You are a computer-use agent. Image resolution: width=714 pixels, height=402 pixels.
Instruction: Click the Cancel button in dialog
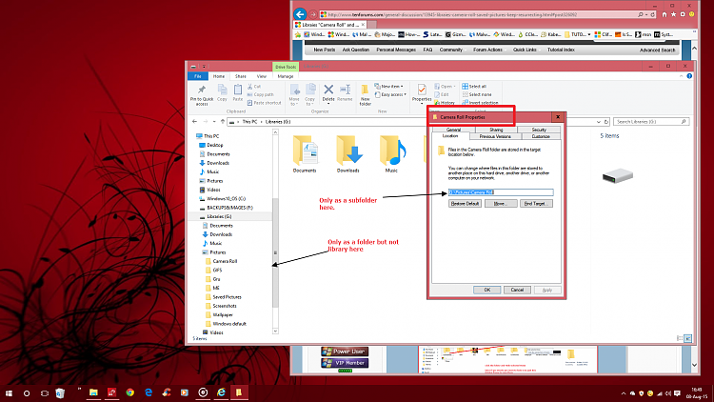tap(517, 289)
